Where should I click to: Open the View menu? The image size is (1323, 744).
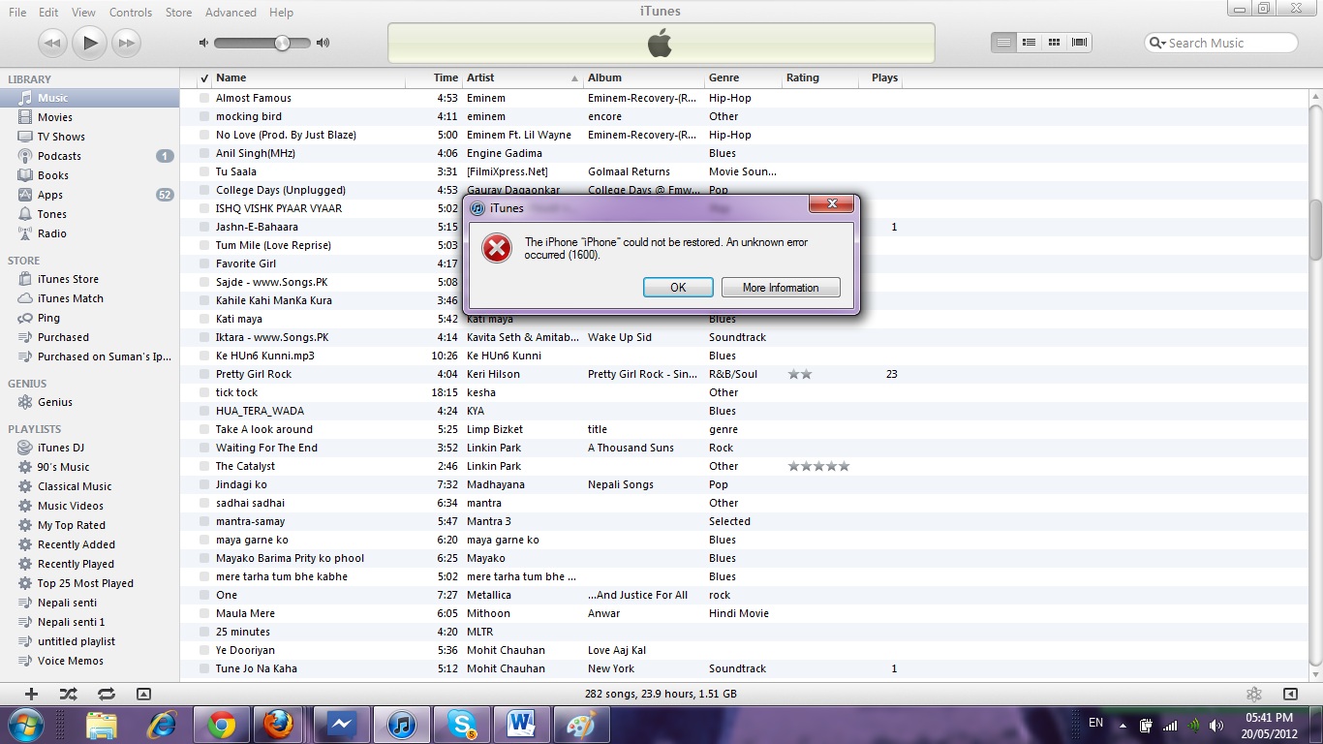(x=83, y=13)
